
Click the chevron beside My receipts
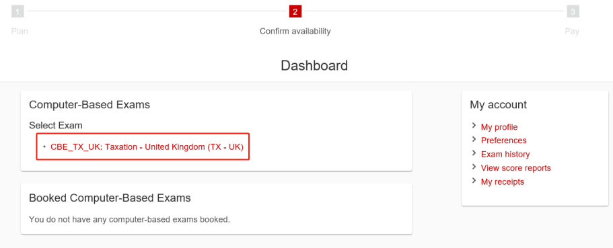tap(474, 180)
